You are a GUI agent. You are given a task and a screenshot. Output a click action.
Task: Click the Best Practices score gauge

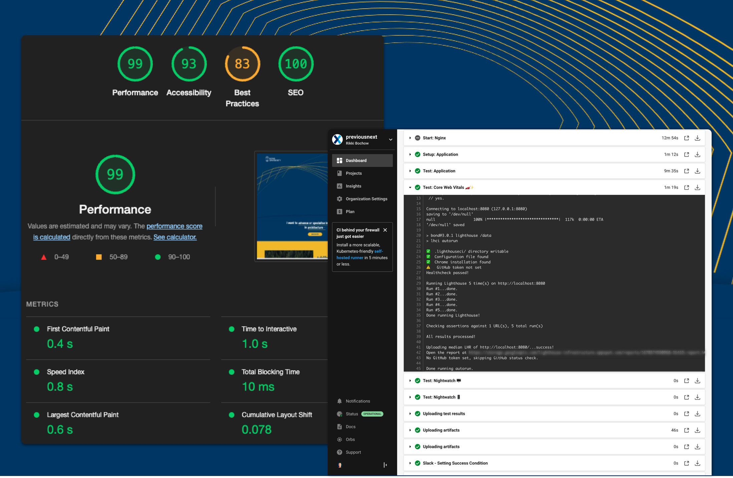(x=242, y=64)
